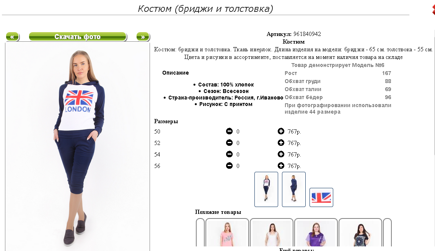The image size is (435, 251).
Task: Download photo via Скачать фото button
Action: [78, 37]
